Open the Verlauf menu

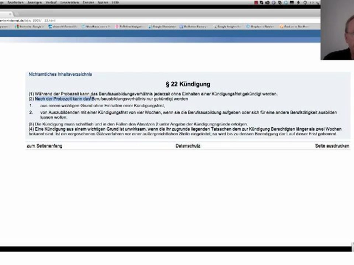pyautogui.click(x=51, y=3)
